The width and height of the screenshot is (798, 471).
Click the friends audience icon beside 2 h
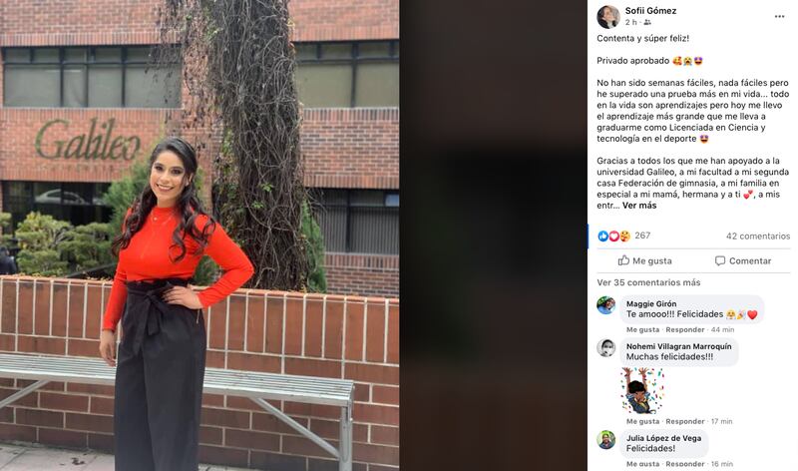point(647,22)
